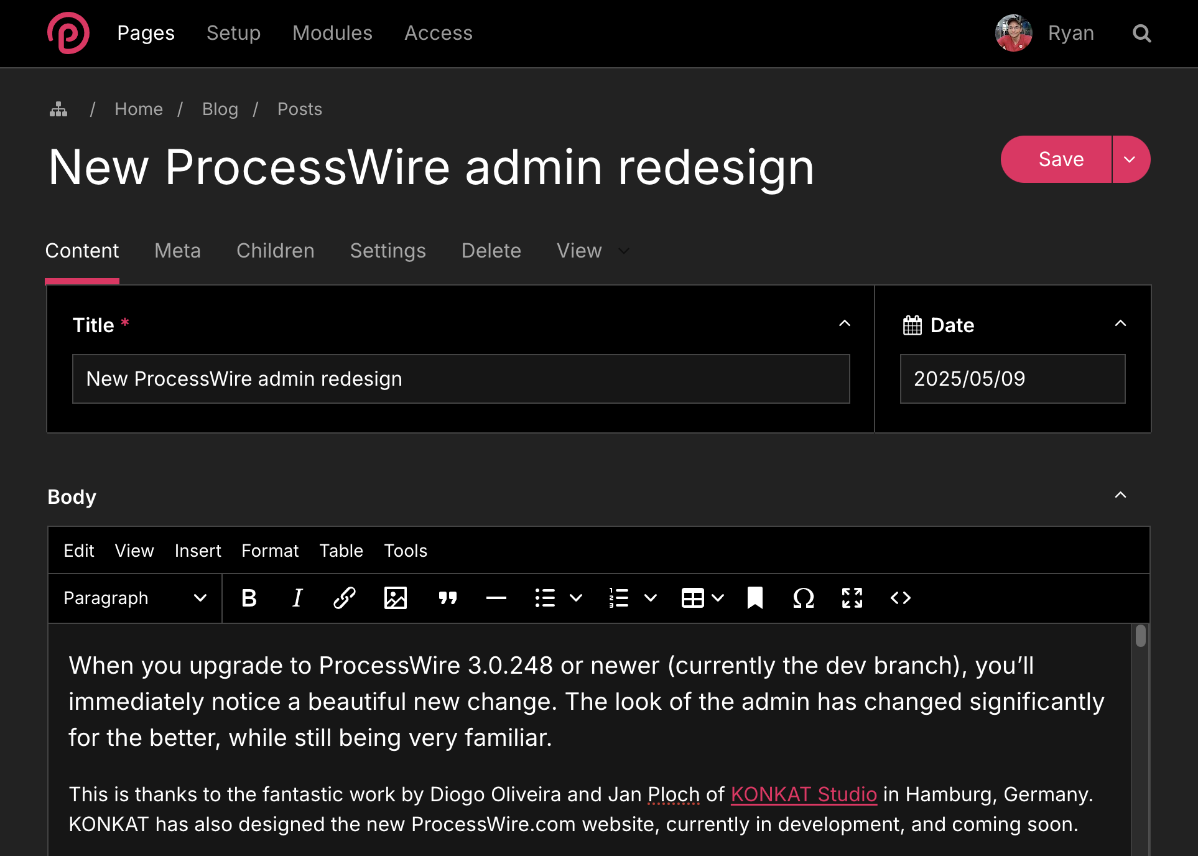Open the editor View menu

(134, 551)
